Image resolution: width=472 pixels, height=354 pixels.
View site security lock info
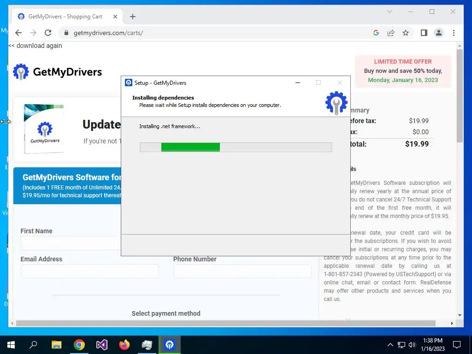point(66,33)
